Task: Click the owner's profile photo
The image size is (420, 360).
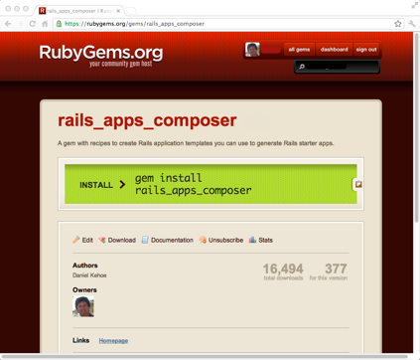Action: pyautogui.click(x=83, y=306)
